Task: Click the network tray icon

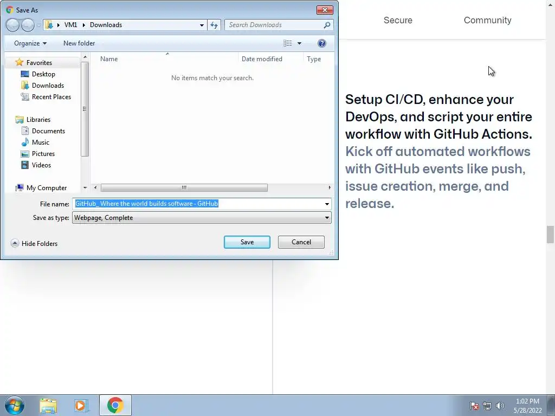Action: pos(487,406)
